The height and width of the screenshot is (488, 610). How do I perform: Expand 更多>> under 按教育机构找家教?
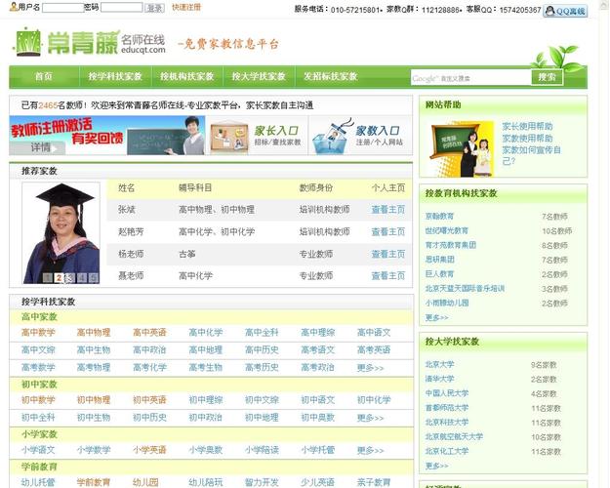pos(436,317)
